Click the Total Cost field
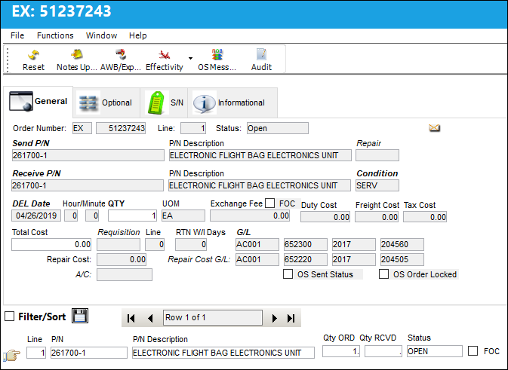Image resolution: width=508 pixels, height=370 pixels. coord(51,244)
